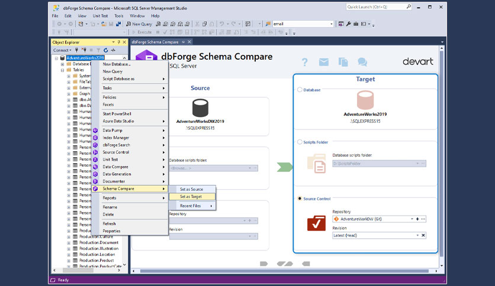Viewport: 495px width, 286px height.
Task: Select the Target Scripts Folder radio button
Action: click(300, 142)
